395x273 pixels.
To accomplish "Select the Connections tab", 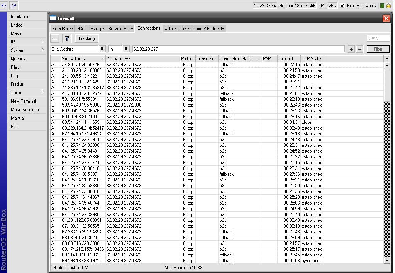I will (x=149, y=28).
